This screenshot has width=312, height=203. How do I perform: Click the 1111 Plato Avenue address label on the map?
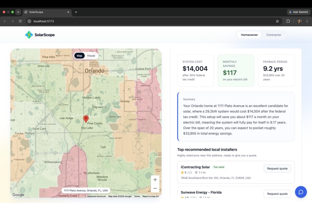click(86, 191)
